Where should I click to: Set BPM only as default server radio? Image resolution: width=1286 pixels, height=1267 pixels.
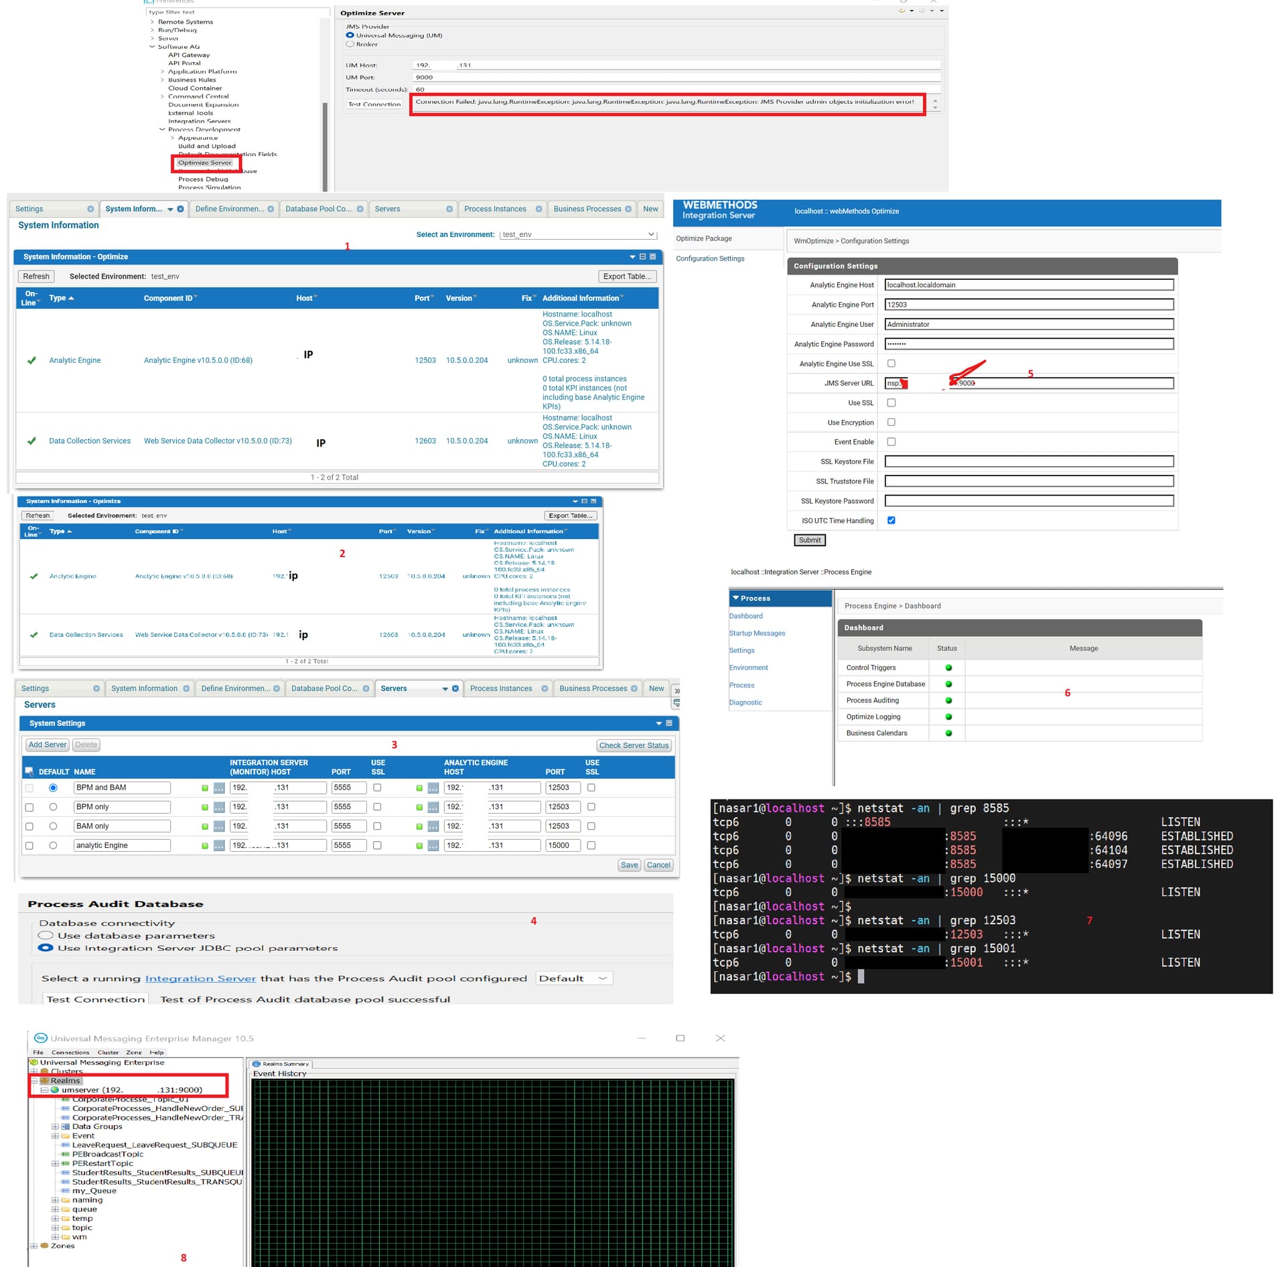(x=53, y=808)
